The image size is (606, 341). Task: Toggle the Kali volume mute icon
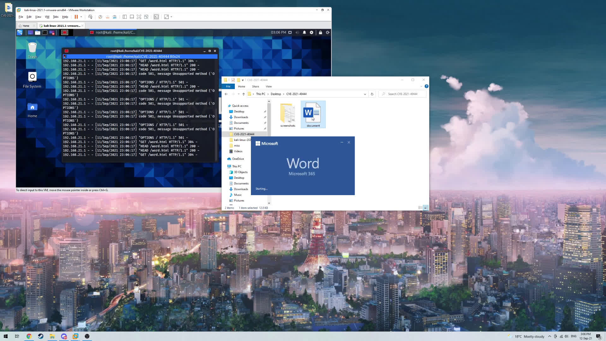coord(297,33)
